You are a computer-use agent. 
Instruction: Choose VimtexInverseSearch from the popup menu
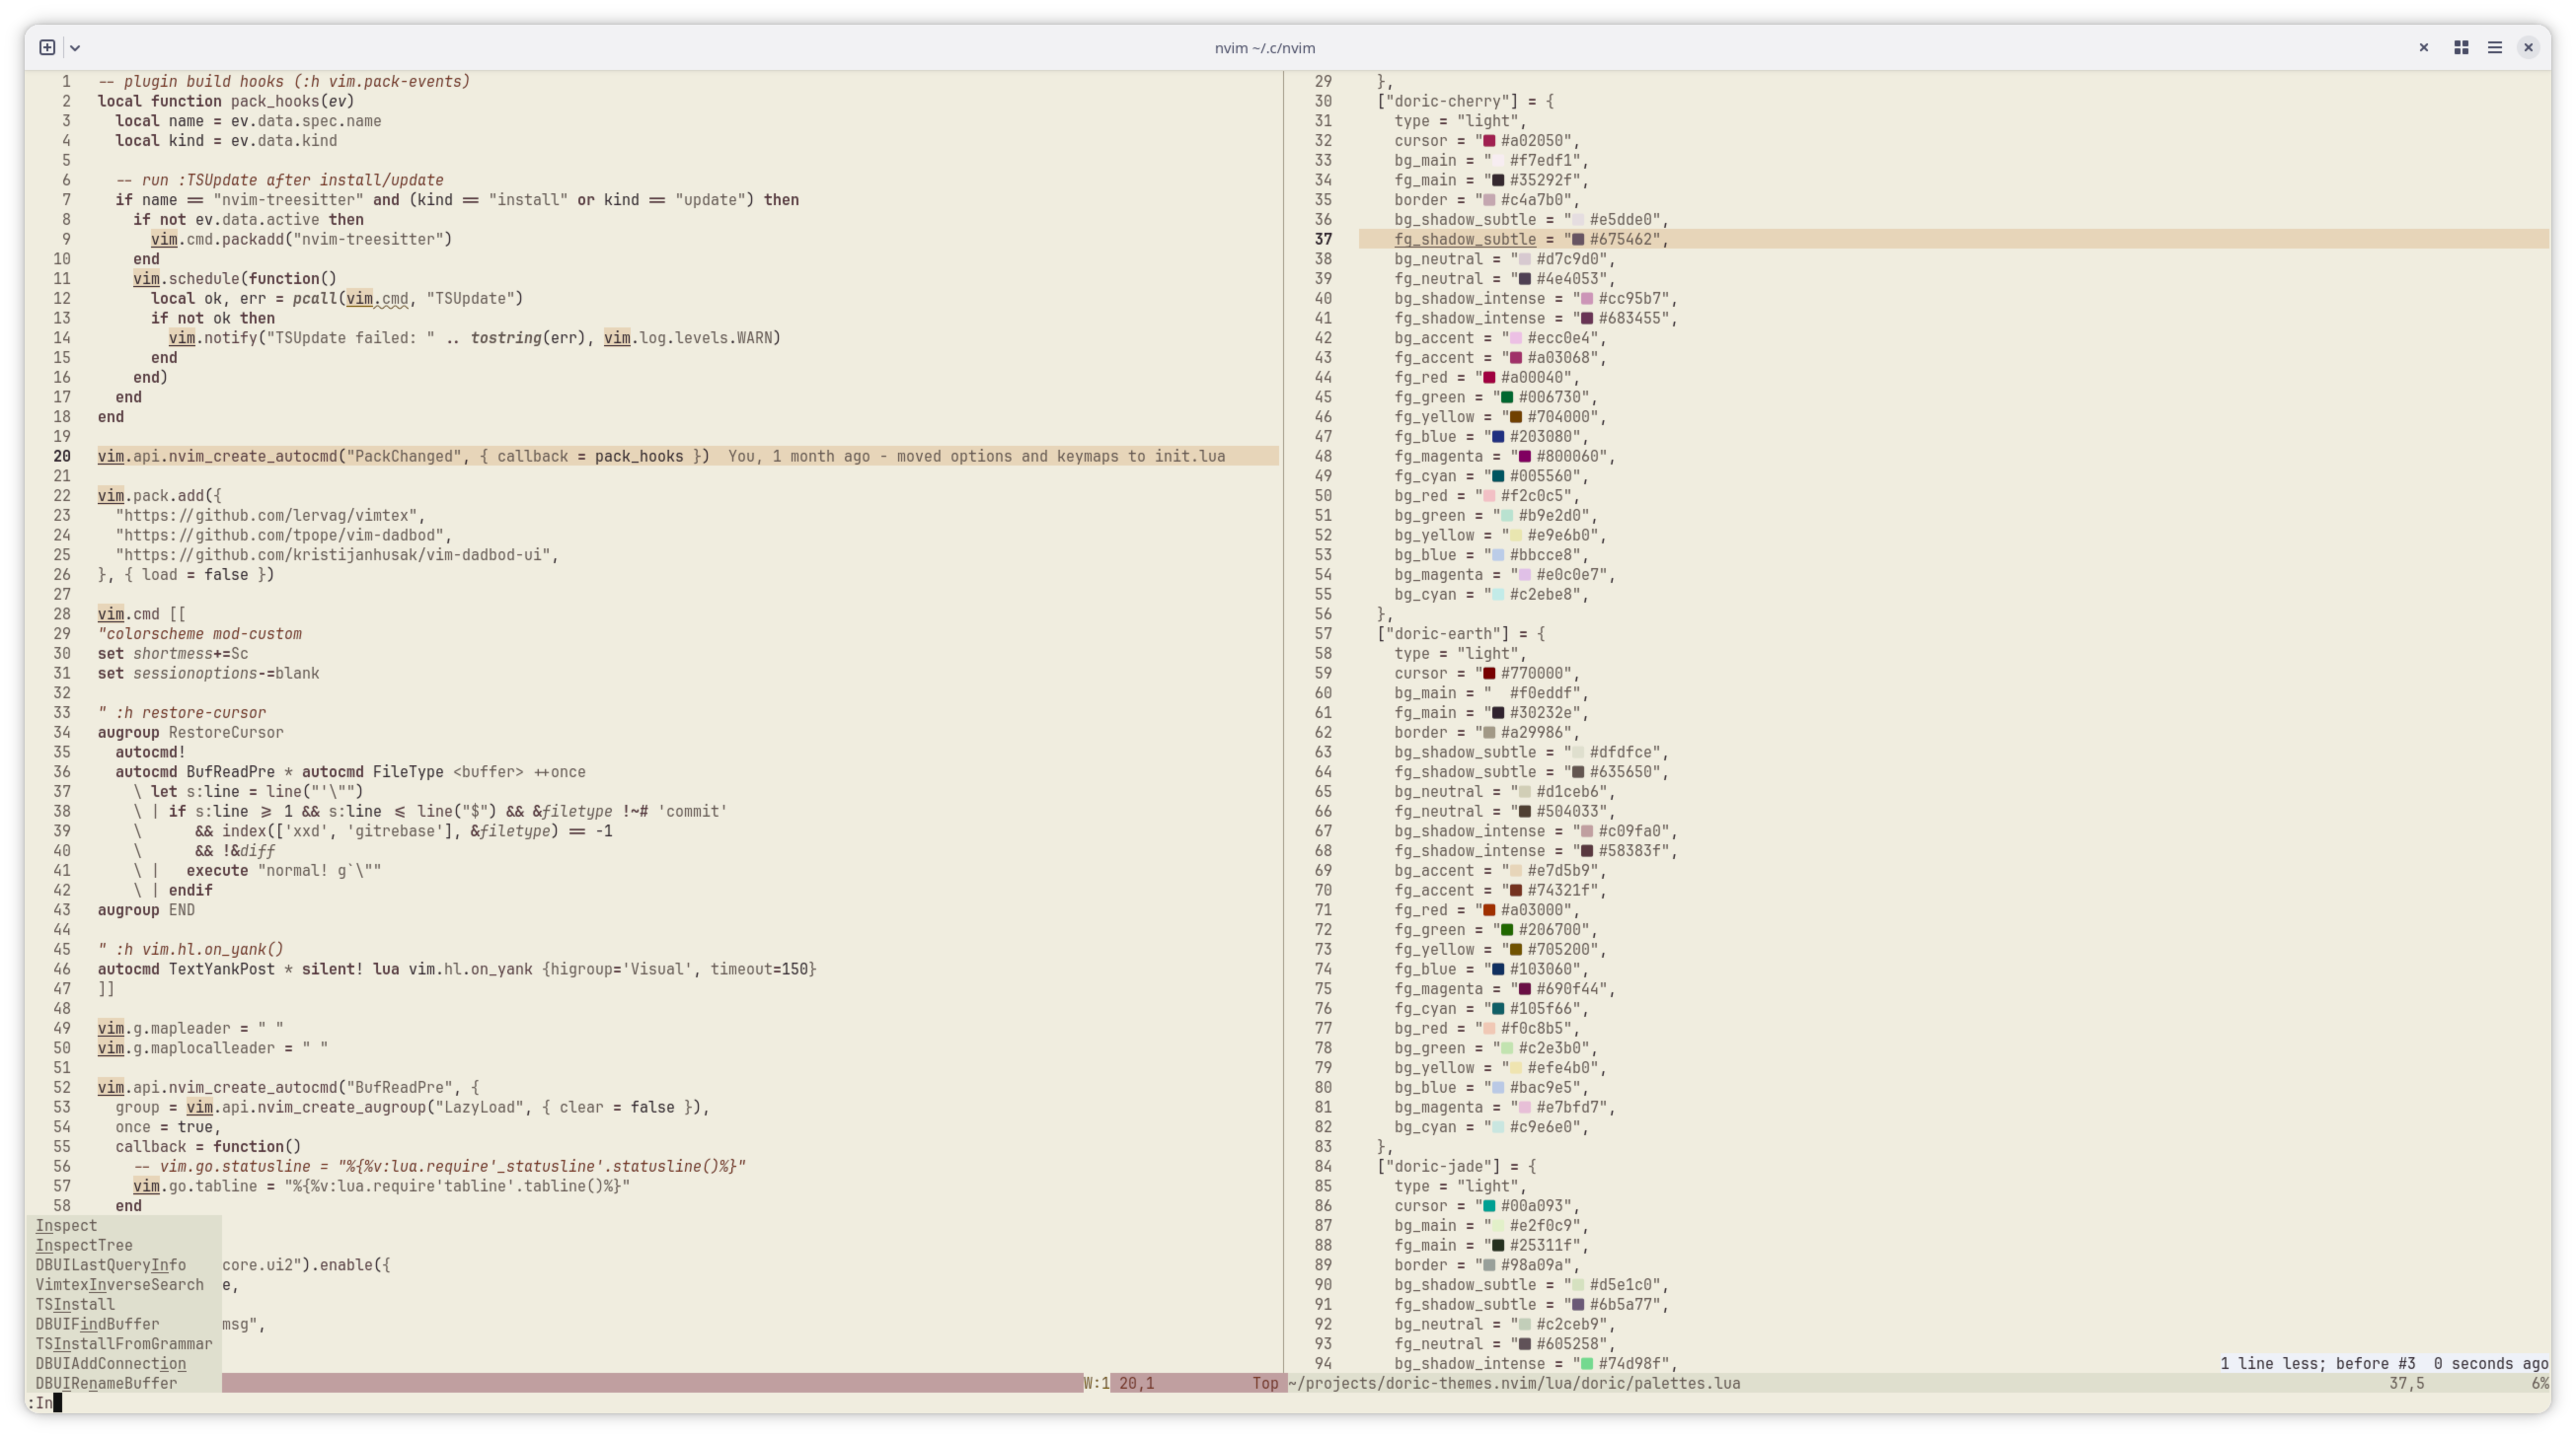(119, 1284)
